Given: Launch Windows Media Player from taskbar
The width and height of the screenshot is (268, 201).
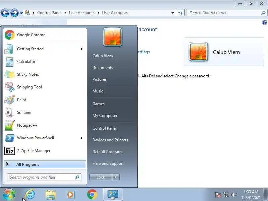Looking at the screenshot, I should (71, 195).
